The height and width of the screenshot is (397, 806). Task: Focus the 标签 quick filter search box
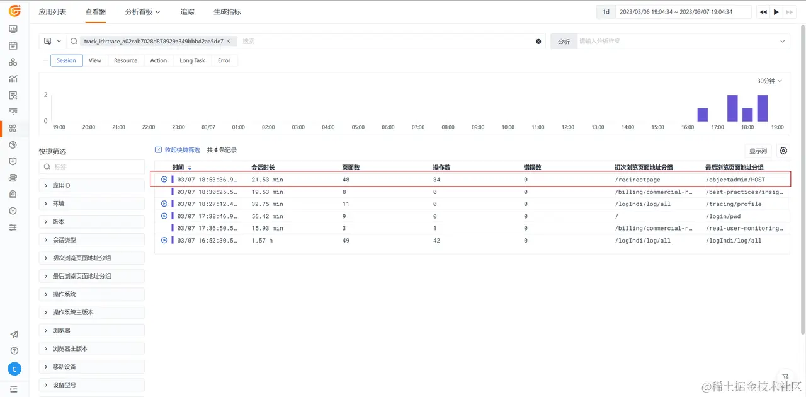point(91,167)
